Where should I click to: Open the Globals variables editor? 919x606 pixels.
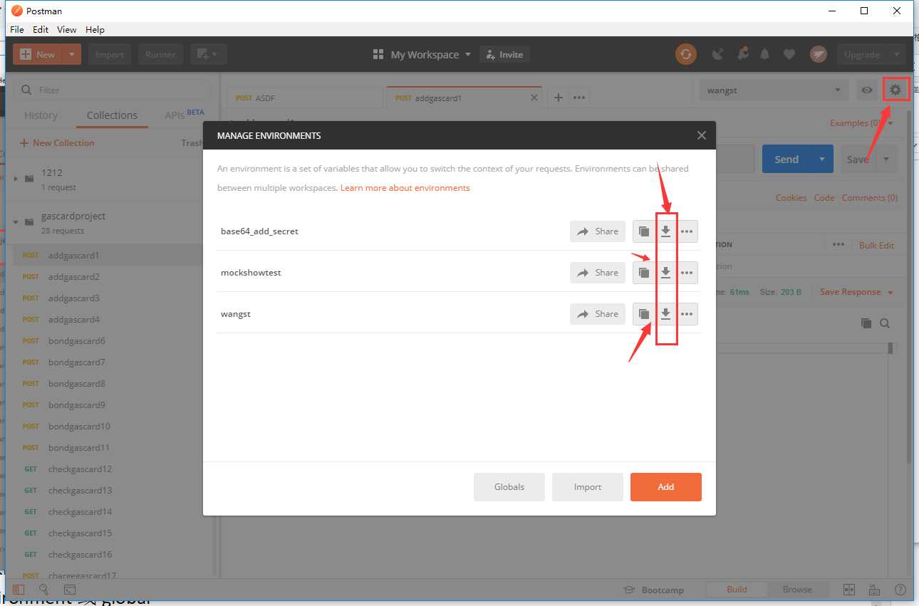point(509,487)
